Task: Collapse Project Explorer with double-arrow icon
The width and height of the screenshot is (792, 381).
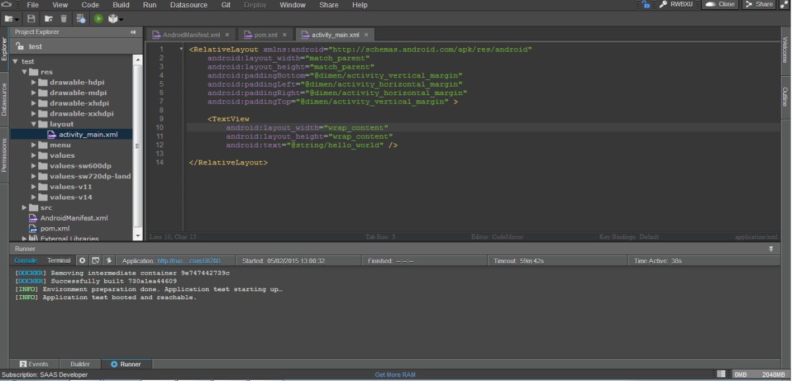Action: coord(133,32)
